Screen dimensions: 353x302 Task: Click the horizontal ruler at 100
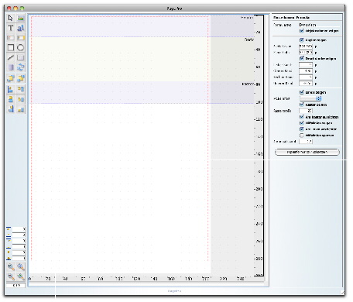click(118, 279)
